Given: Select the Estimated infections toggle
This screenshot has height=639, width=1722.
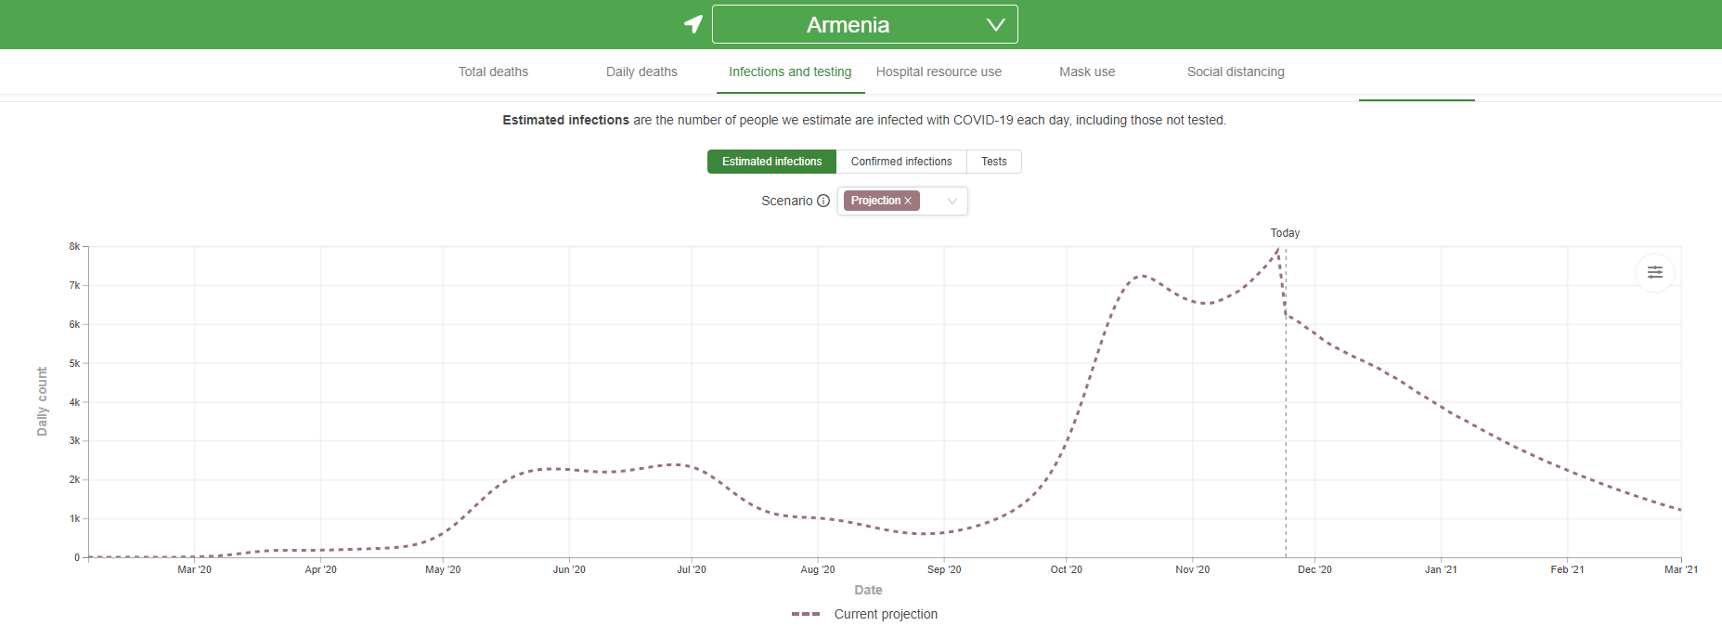Looking at the screenshot, I should 771,162.
